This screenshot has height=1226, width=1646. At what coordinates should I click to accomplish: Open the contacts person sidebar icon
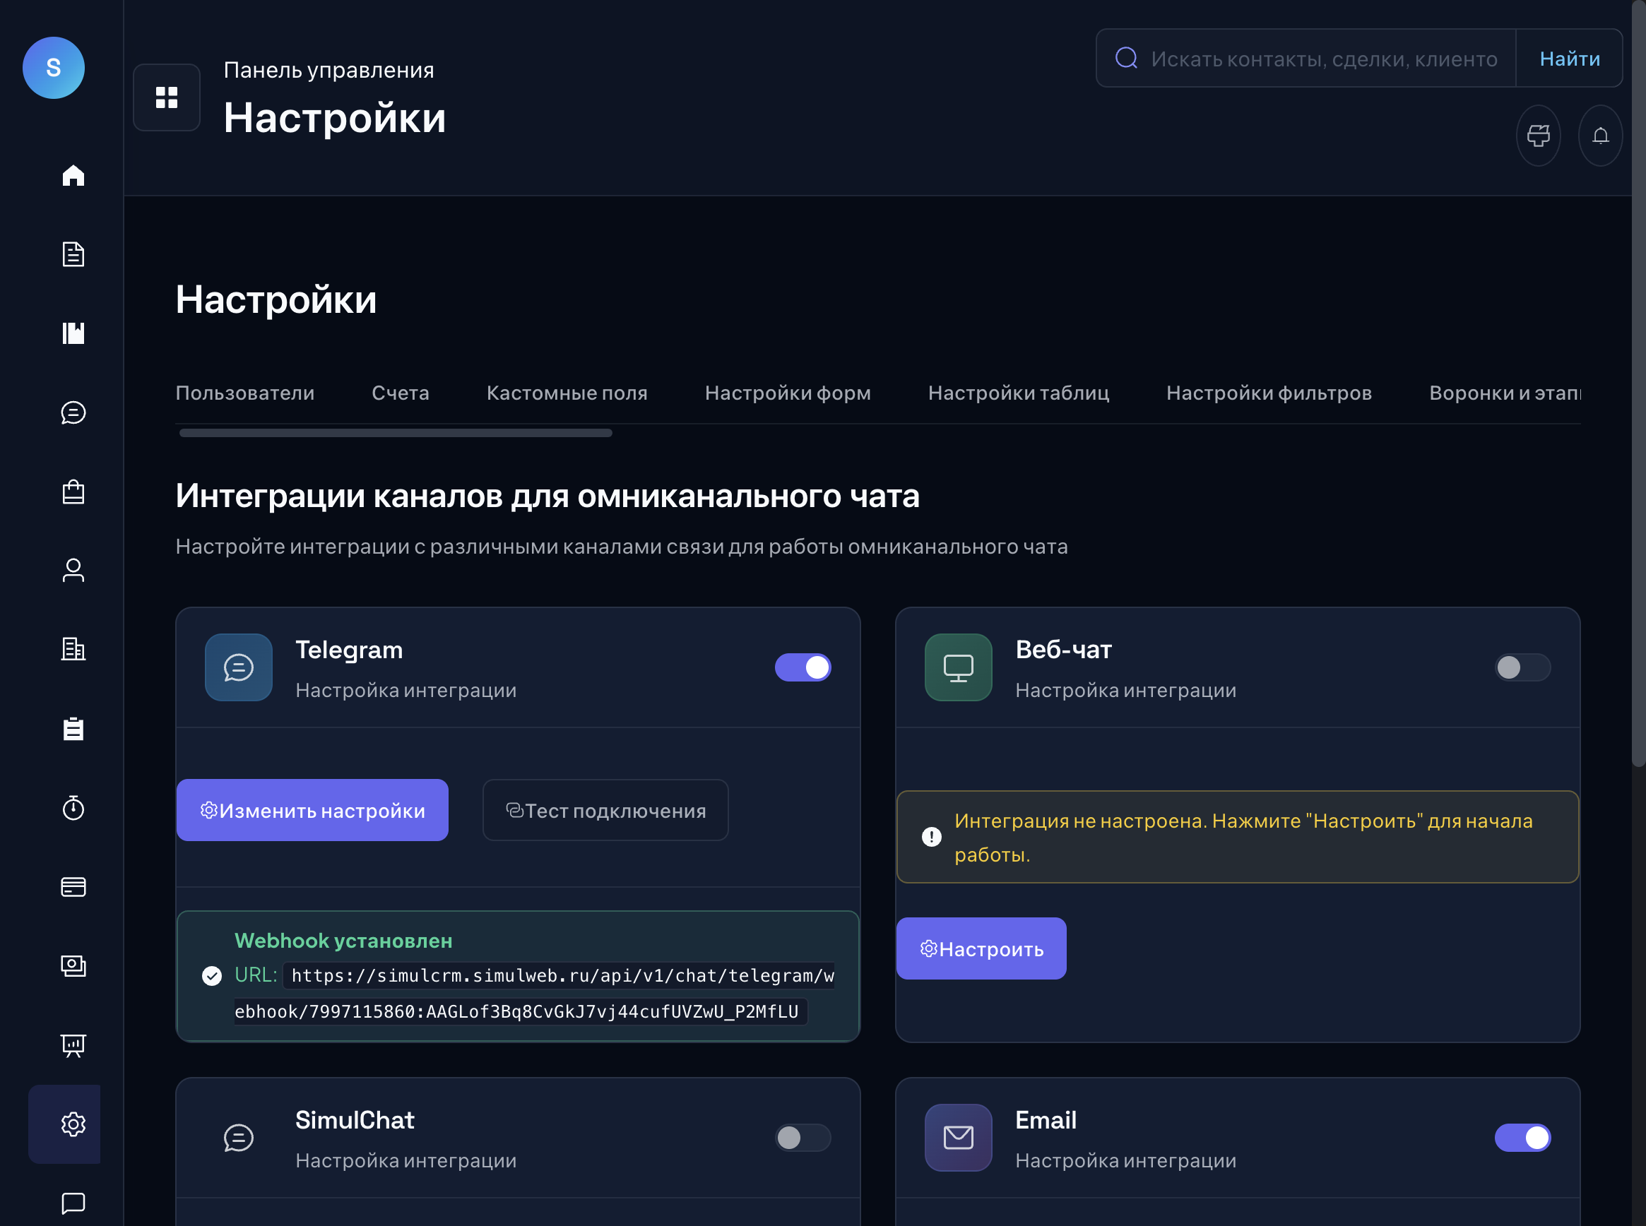coord(73,571)
